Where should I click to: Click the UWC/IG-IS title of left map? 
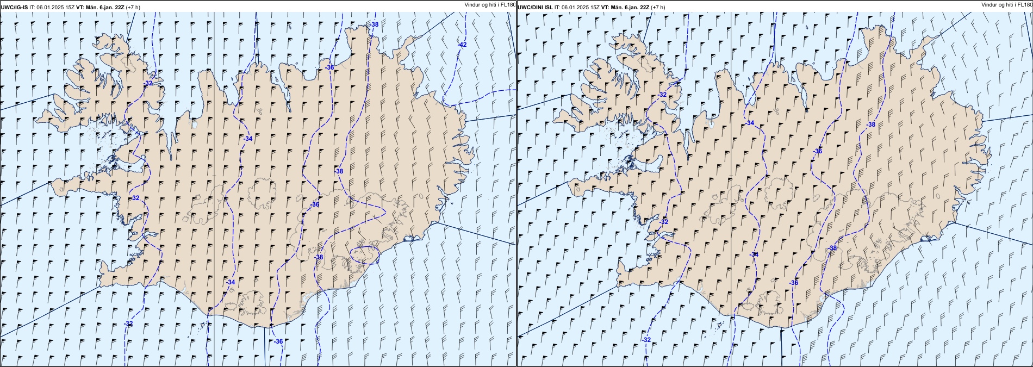[x=14, y=7]
